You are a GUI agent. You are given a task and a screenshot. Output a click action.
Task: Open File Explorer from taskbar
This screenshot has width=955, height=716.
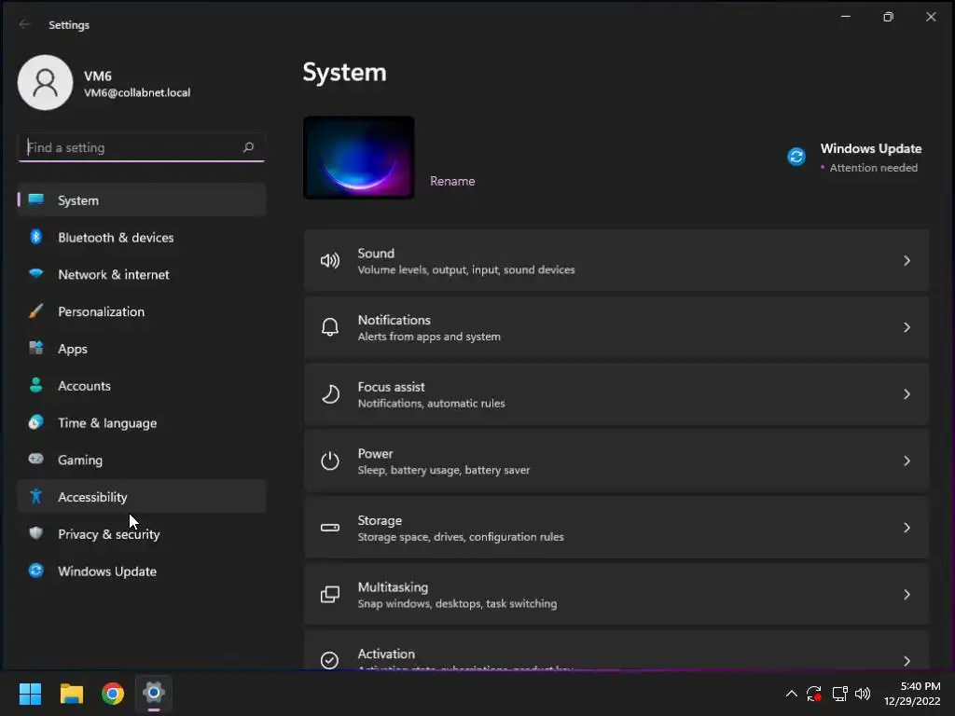click(x=71, y=694)
